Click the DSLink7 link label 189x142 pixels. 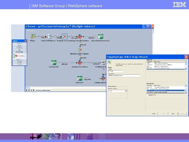coord(65,64)
